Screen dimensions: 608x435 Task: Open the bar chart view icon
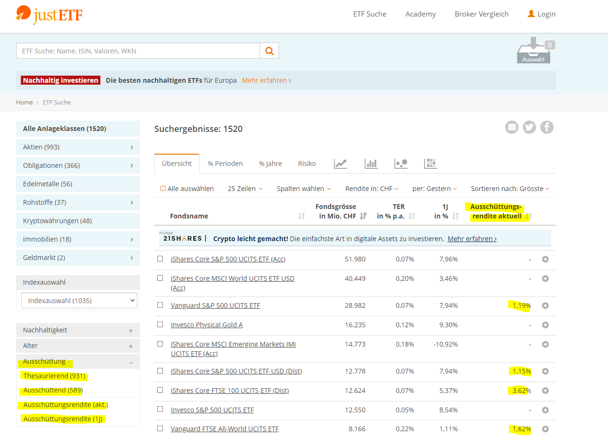click(x=371, y=164)
